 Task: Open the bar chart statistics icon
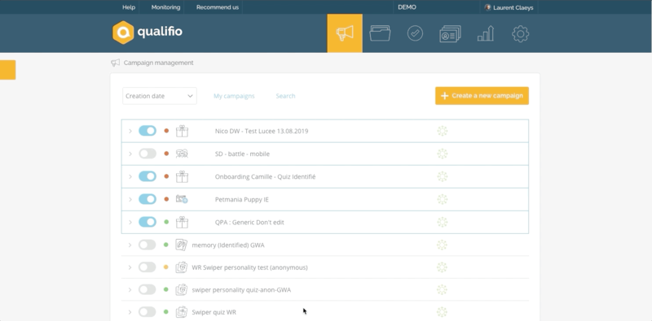(x=485, y=33)
